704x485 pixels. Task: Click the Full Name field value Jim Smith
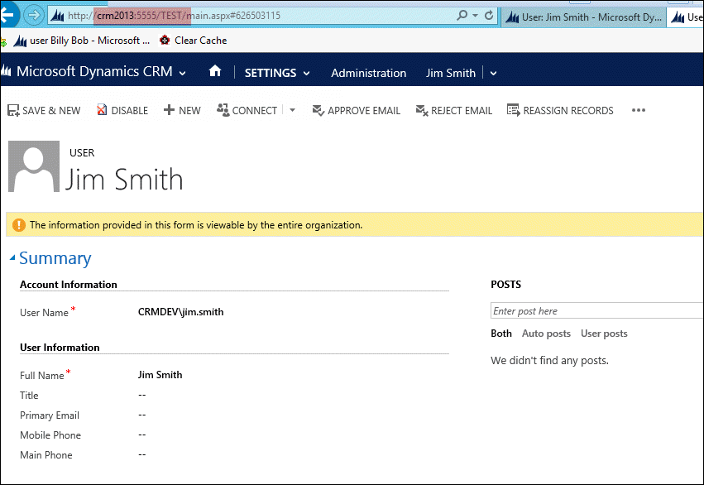(160, 375)
